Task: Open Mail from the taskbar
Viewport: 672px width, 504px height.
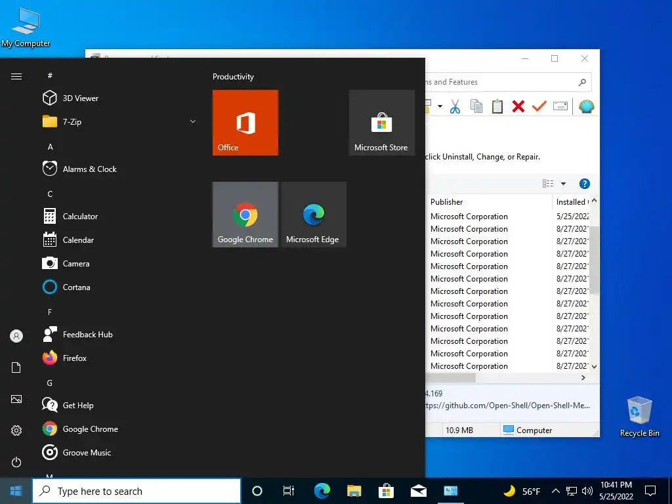Action: [418, 491]
